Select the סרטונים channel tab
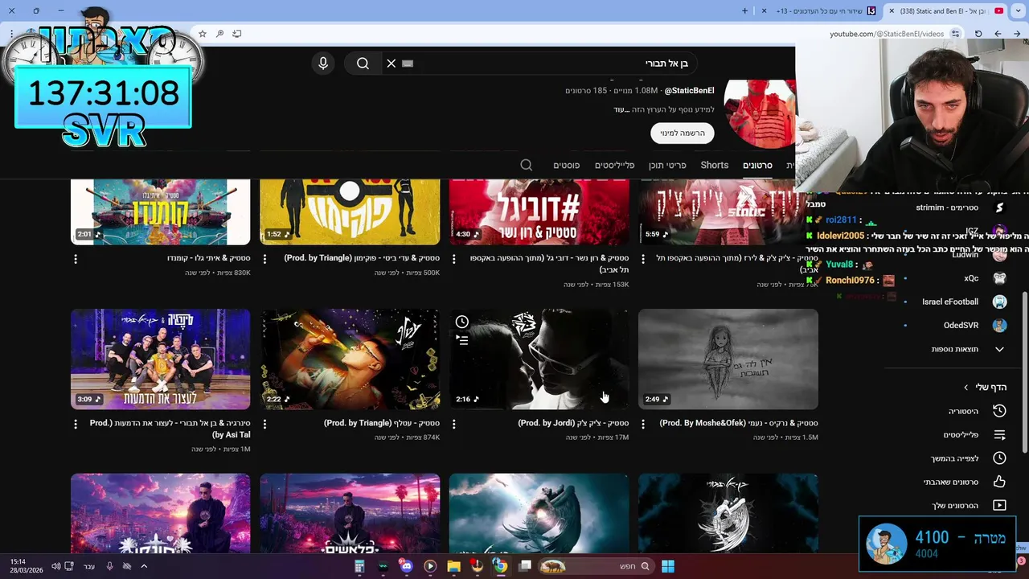Image resolution: width=1029 pixels, height=579 pixels. click(x=757, y=165)
